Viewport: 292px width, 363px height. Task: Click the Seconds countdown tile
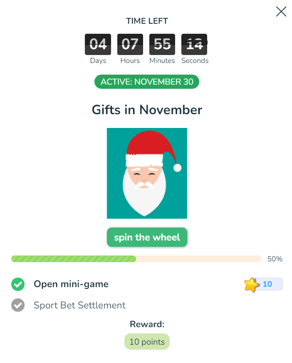[x=194, y=44]
